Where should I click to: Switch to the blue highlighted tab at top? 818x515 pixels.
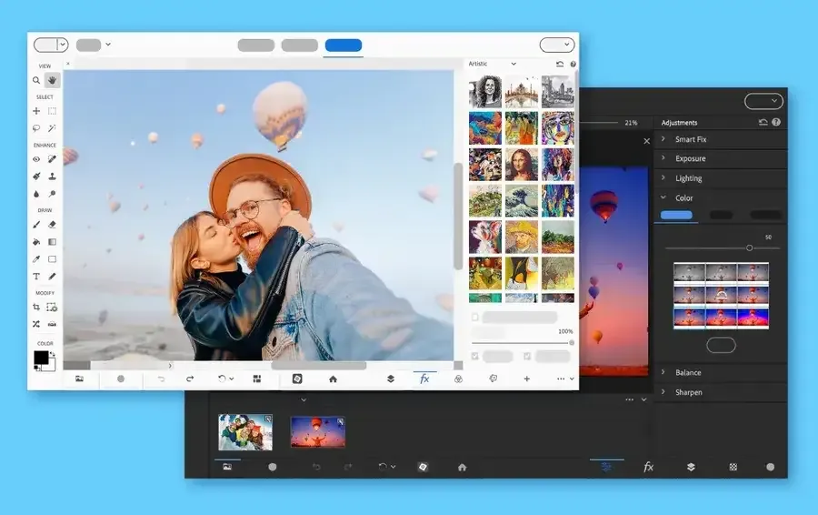pos(343,45)
